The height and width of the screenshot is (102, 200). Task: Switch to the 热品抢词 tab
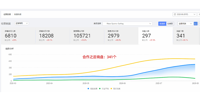tap(18, 14)
